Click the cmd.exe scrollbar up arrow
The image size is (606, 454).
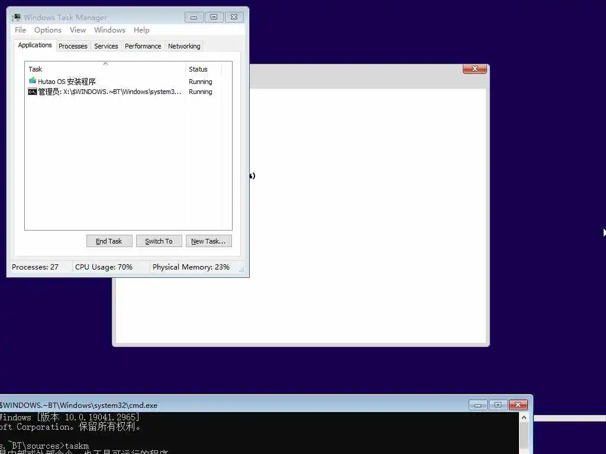[x=524, y=417]
